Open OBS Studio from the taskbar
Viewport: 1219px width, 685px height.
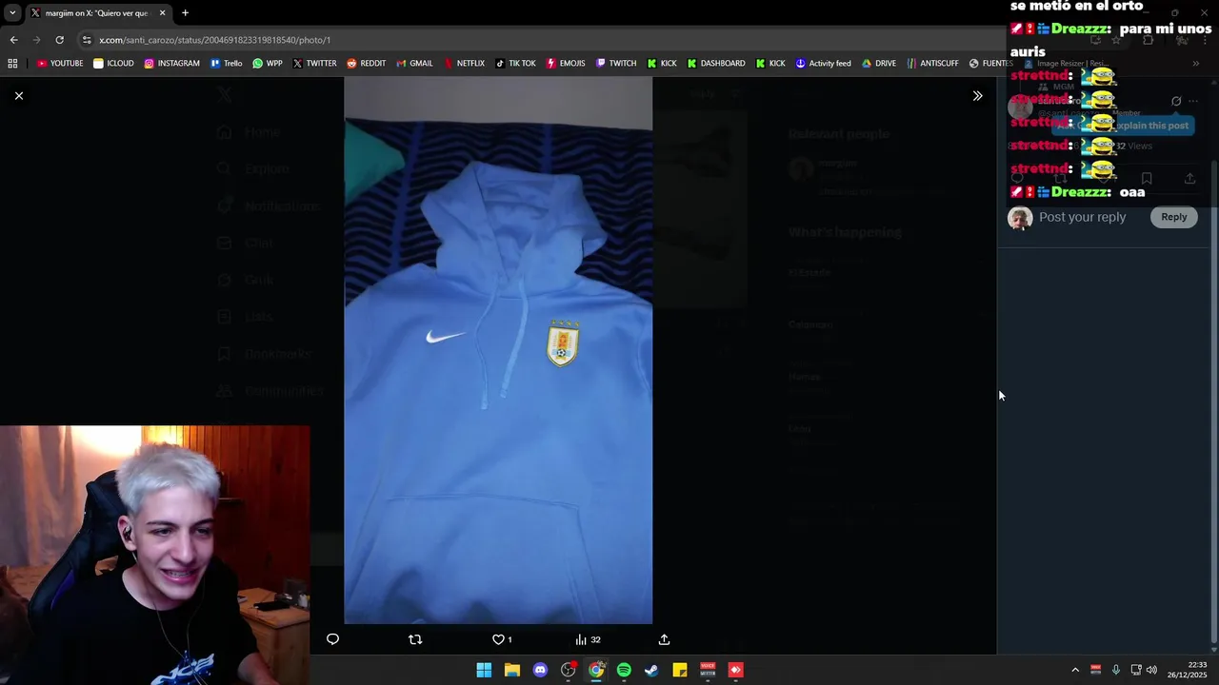point(569,670)
